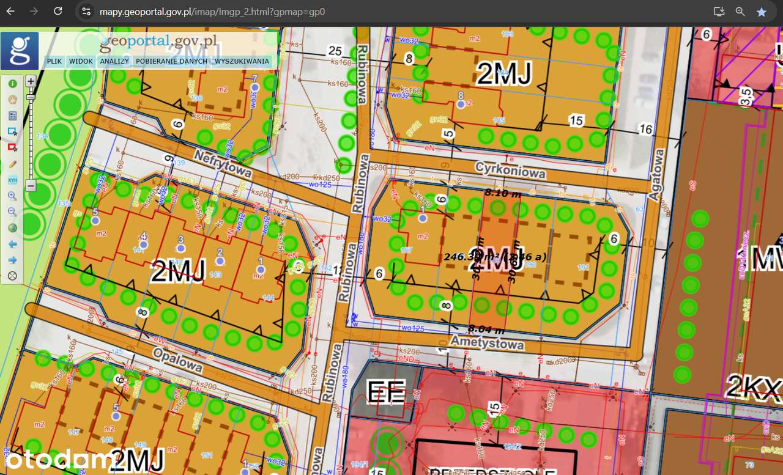This screenshot has width=783, height=475.
Task: Select the blue rectangle zoom selection tool
Action: [x=12, y=130]
